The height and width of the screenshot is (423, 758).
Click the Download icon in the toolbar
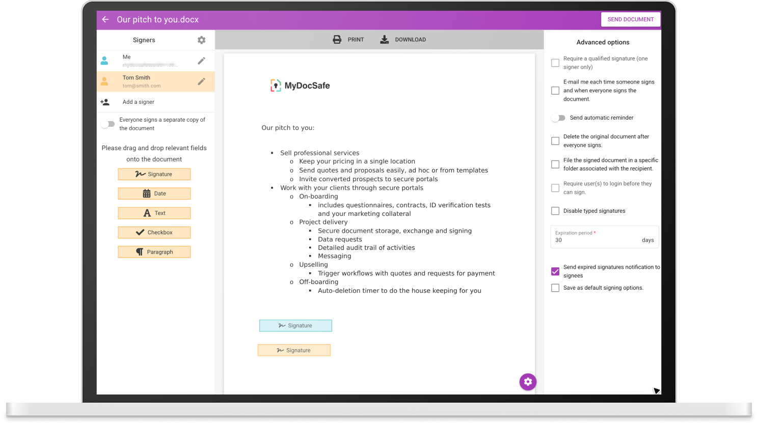coord(384,39)
